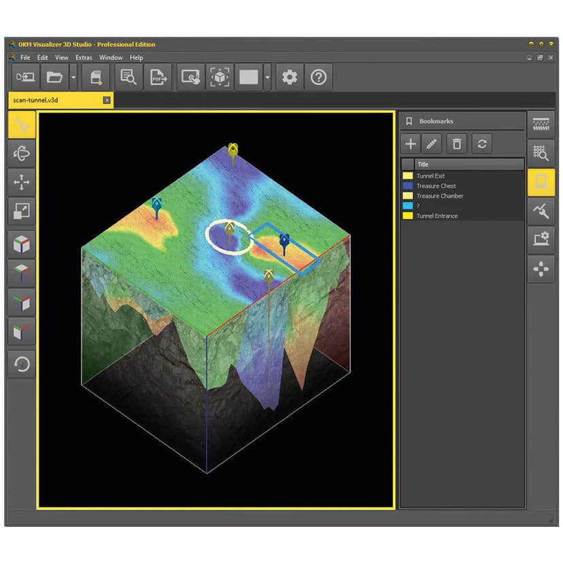The height and width of the screenshot is (563, 563).
Task: Toggle the Bookmarks side panel
Action: point(541,182)
